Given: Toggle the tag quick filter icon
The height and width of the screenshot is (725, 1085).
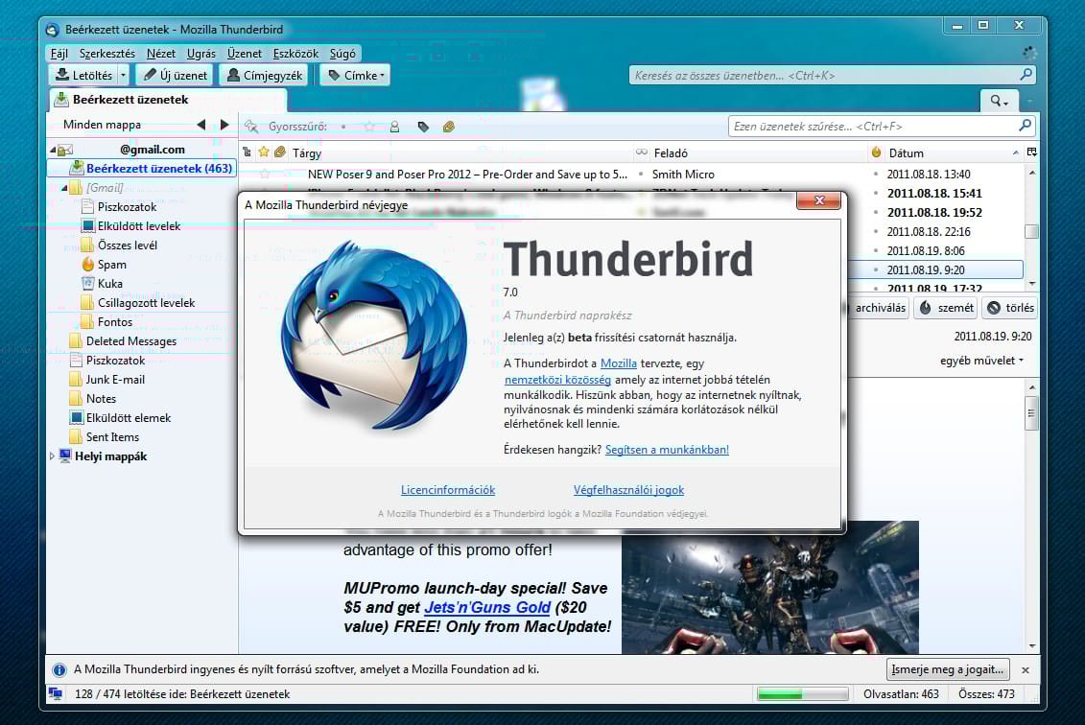Looking at the screenshot, I should click(423, 127).
